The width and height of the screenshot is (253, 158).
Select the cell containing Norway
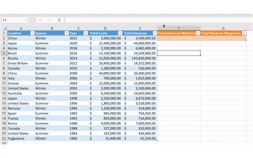tap(21, 108)
